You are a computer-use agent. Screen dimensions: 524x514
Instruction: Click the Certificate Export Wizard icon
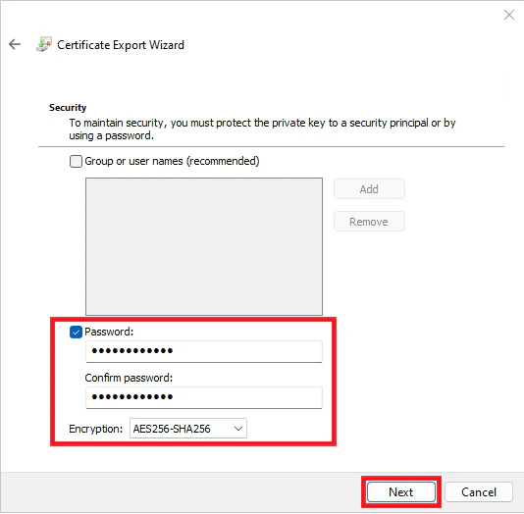point(44,44)
